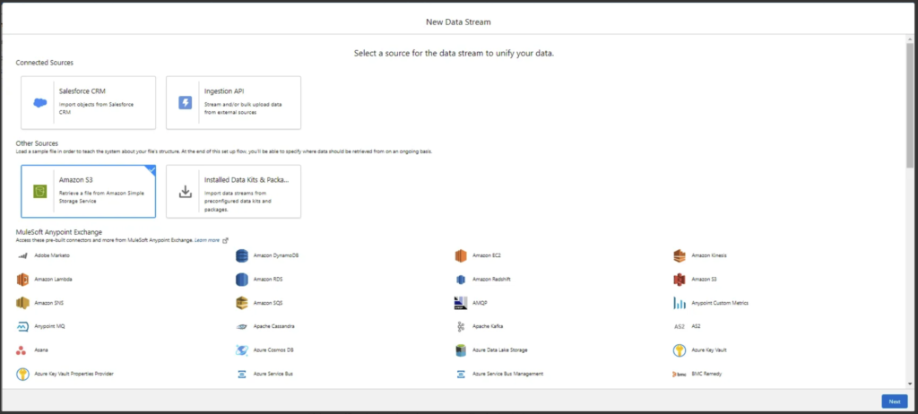This screenshot has height=414, width=918.
Task: Open the Apache Cassandra connector icon
Action: coord(242,327)
